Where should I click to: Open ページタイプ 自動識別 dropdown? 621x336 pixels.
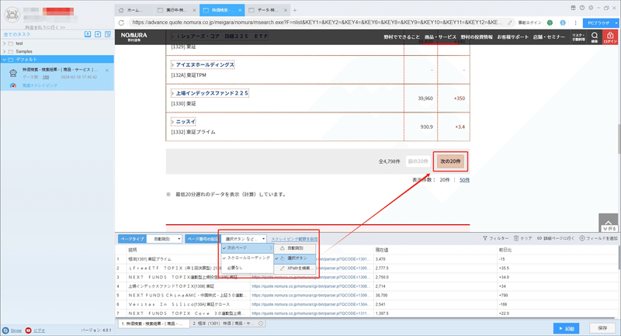click(165, 239)
